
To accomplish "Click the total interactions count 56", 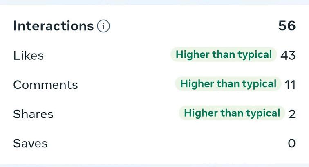I will [287, 26].
